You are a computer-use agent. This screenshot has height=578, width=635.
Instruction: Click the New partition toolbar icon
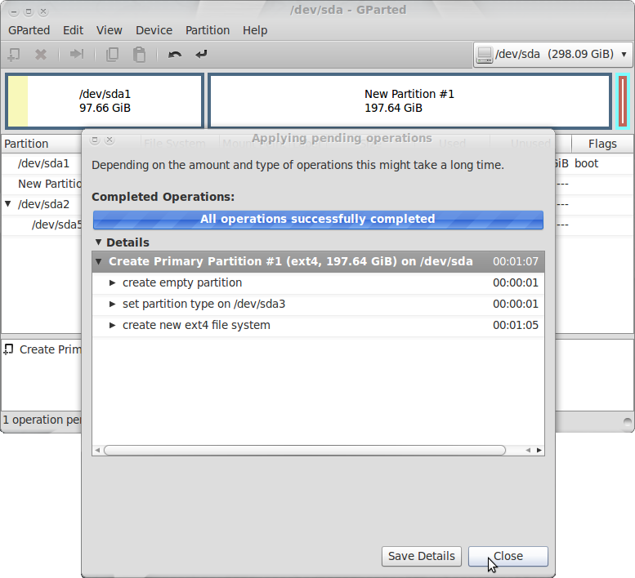(x=14, y=54)
